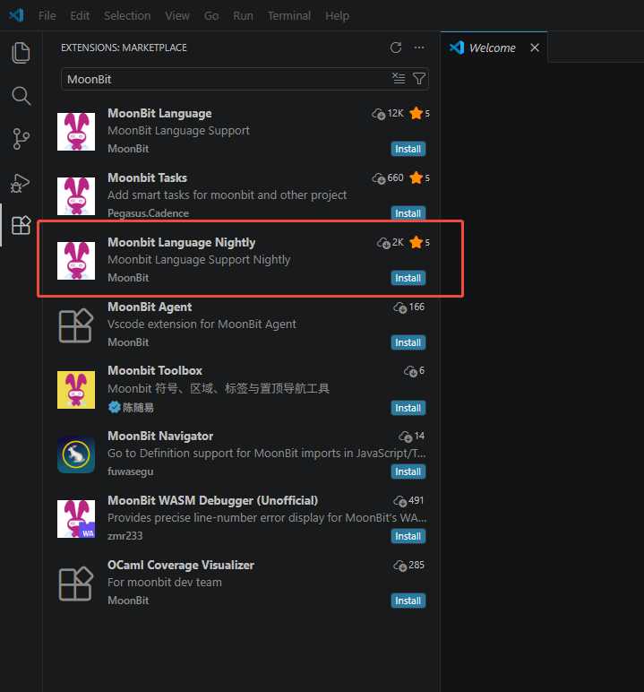
Task: Click the Extensions: Marketplace panel header
Action: pyautogui.click(x=124, y=48)
